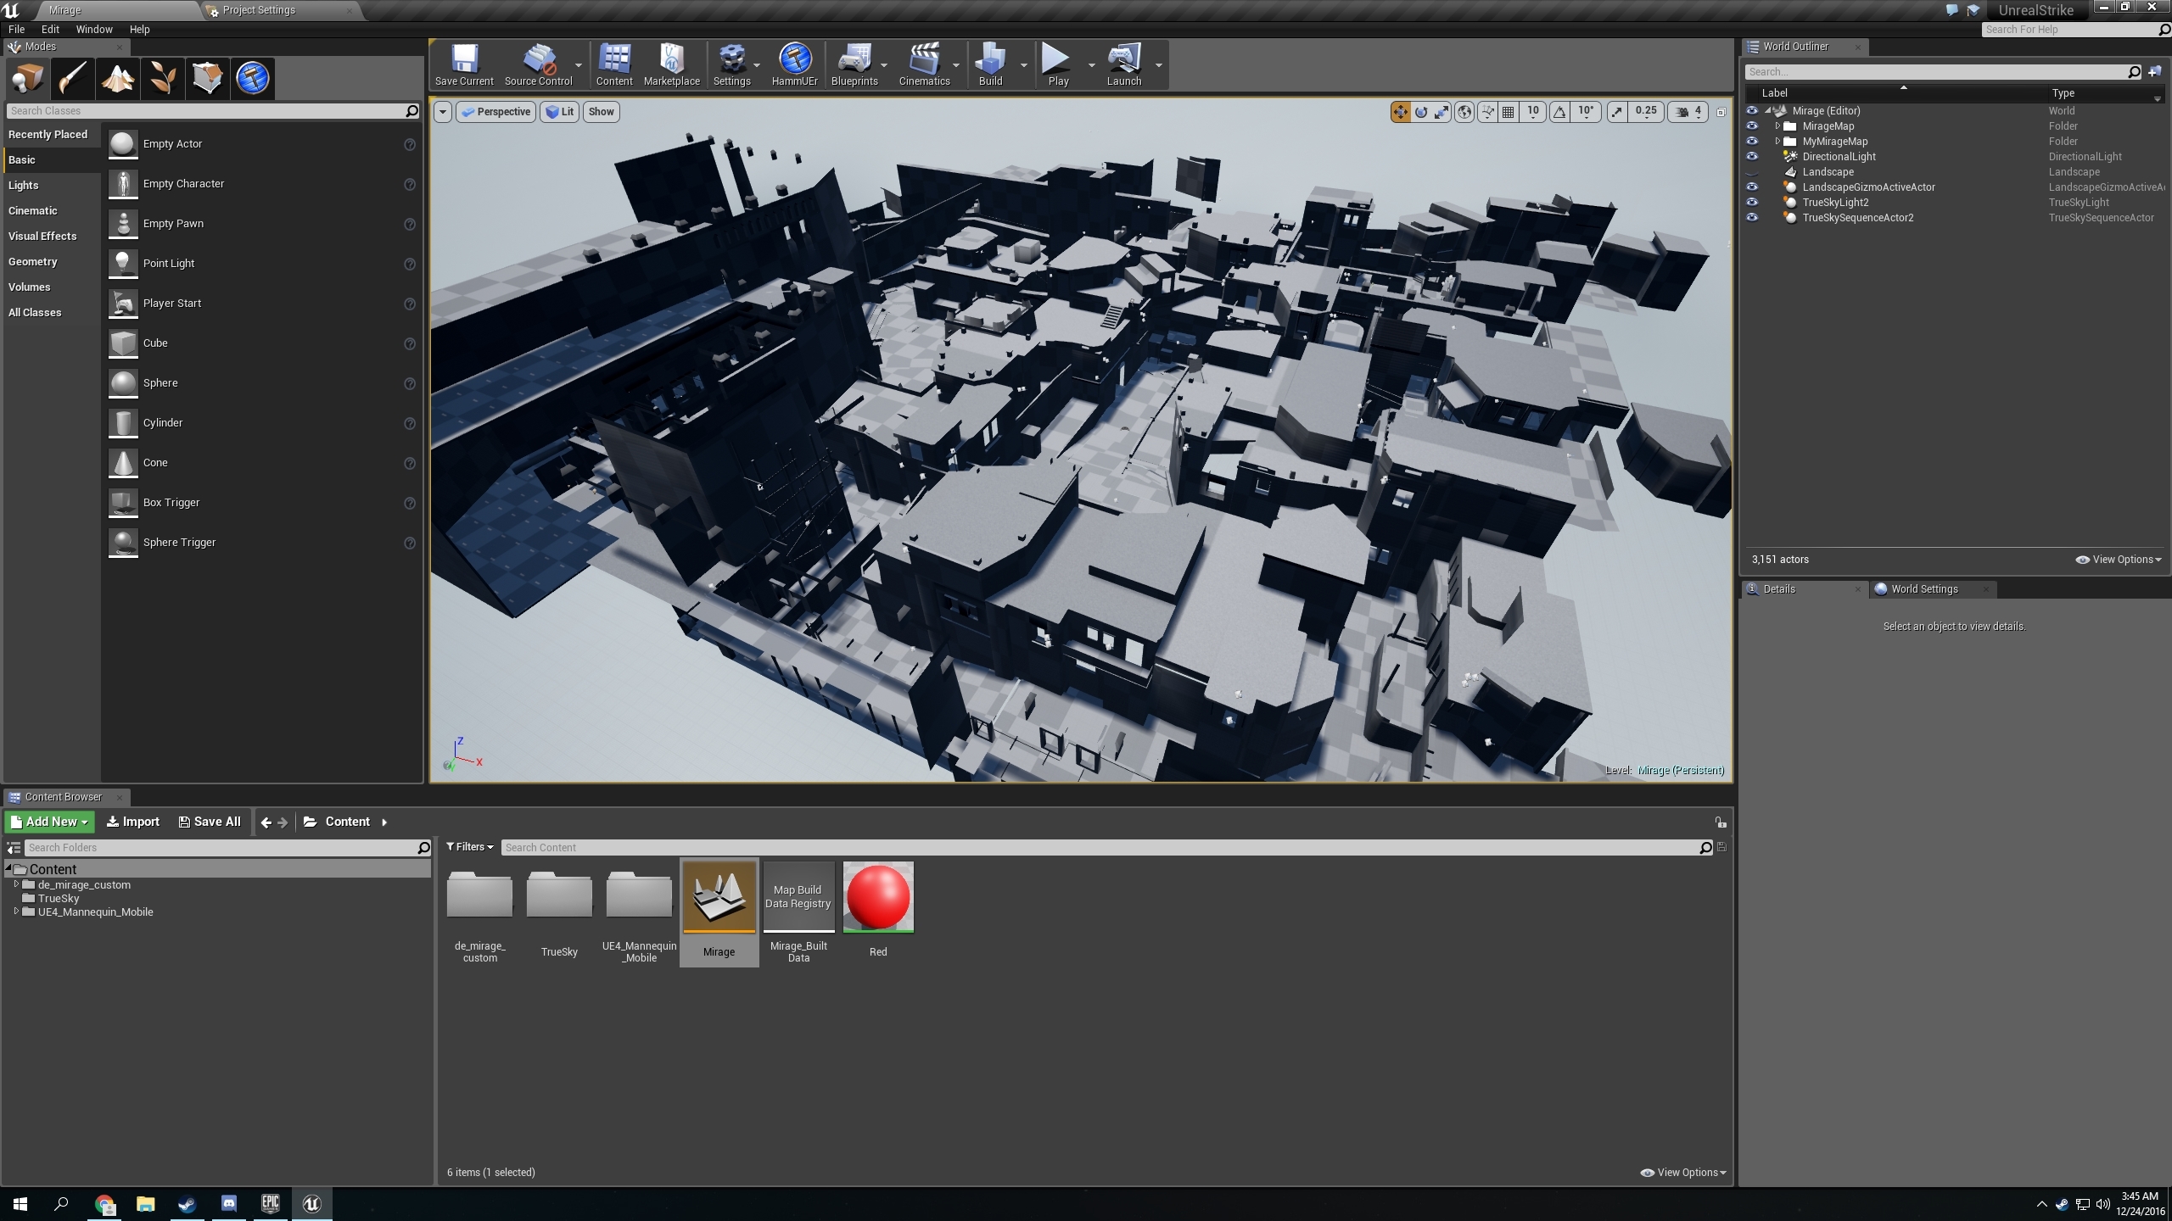Open scale snap 0.25 dropdown
This screenshot has height=1221, width=2172.
coord(1646,112)
